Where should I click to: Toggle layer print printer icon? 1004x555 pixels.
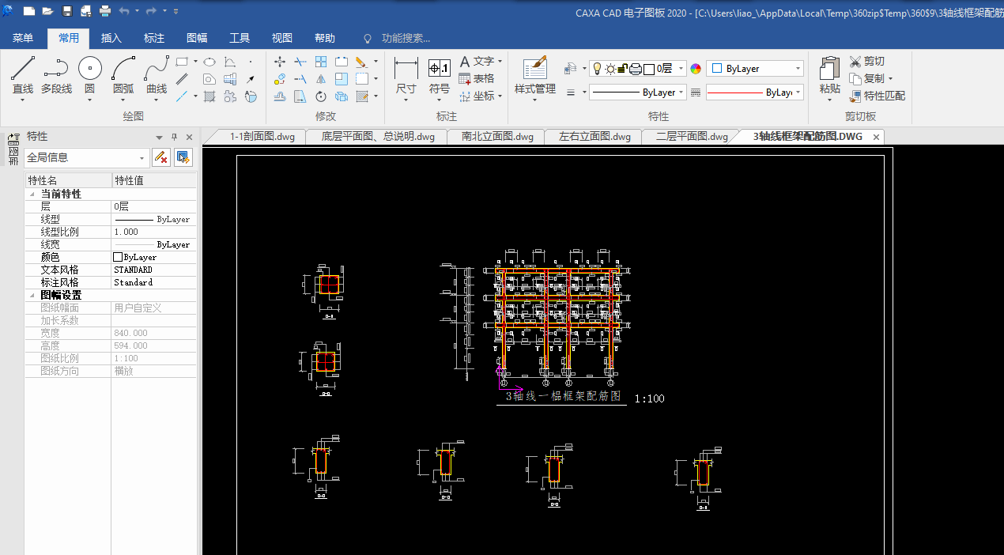635,69
